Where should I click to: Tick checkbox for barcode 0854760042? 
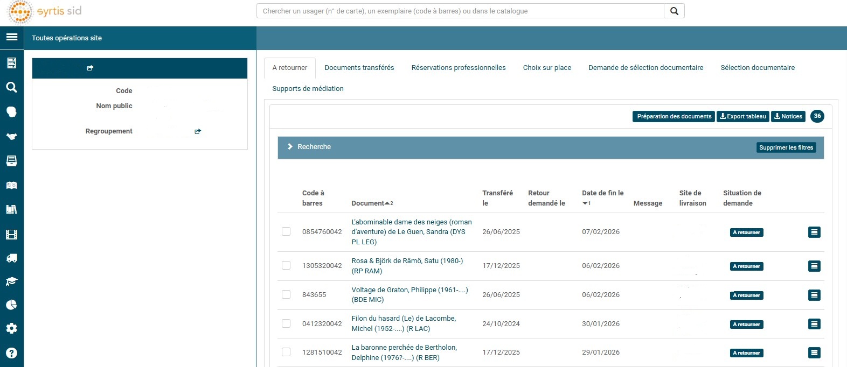click(x=286, y=231)
